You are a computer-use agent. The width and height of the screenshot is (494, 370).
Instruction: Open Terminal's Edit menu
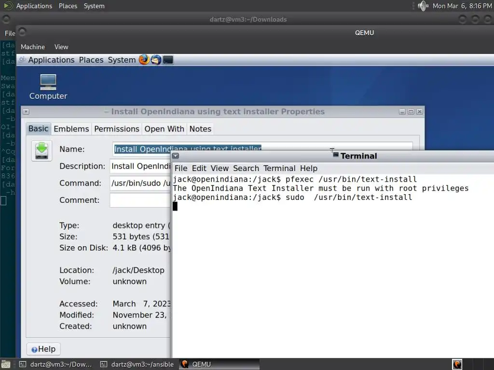(x=199, y=168)
